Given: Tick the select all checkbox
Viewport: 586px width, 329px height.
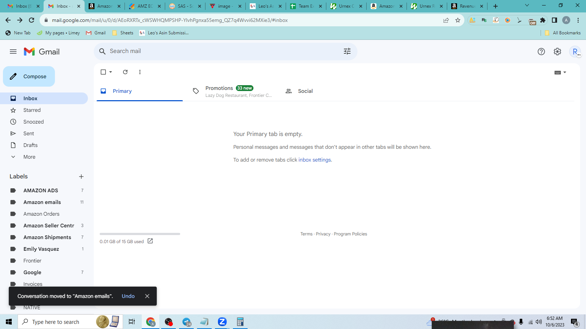Looking at the screenshot, I should (x=103, y=72).
